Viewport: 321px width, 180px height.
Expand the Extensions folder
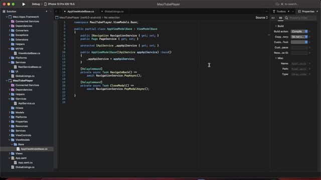tap(10, 39)
